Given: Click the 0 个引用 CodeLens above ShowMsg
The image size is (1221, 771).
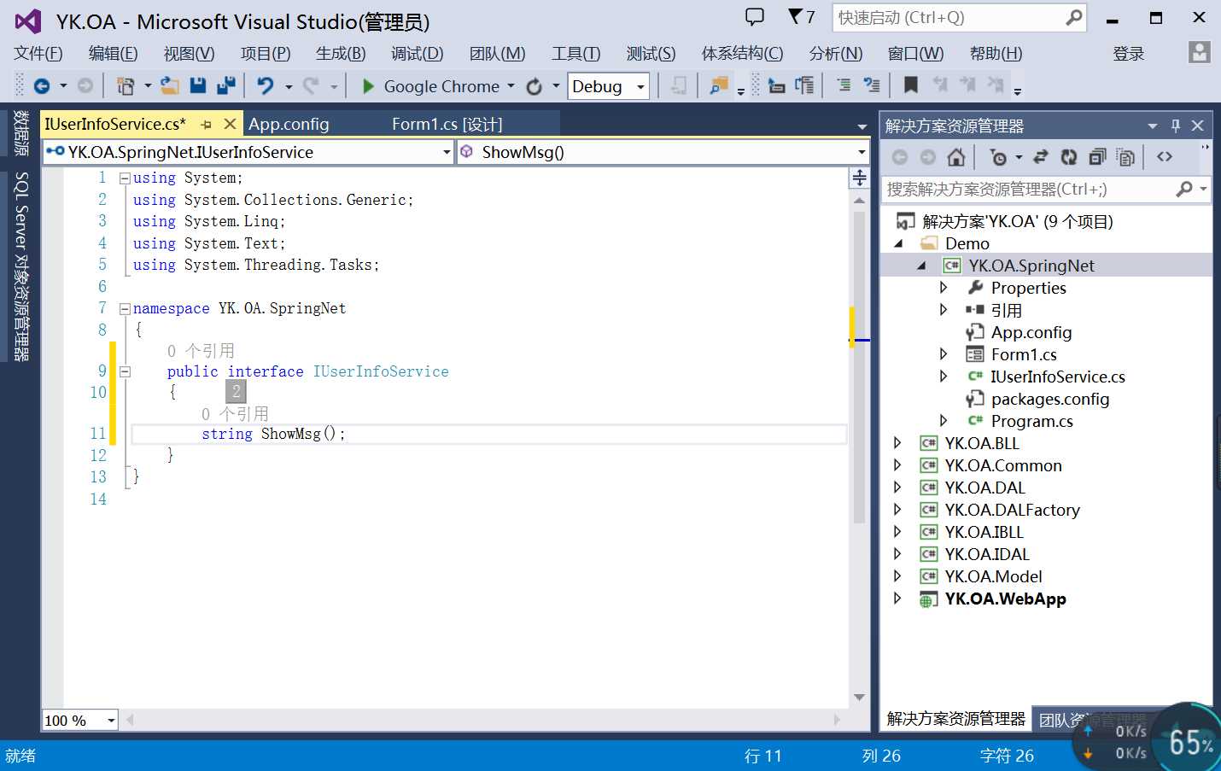Looking at the screenshot, I should coord(235,414).
